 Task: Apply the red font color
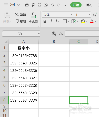pos(92,21)
